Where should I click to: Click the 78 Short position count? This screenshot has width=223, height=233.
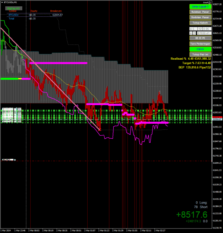[201, 207]
